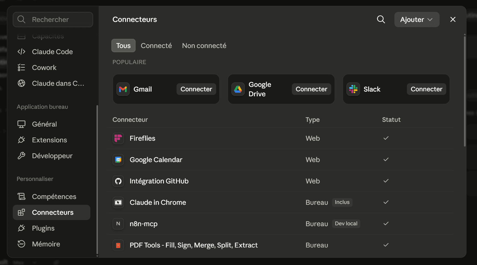This screenshot has width=477, height=265.
Task: Open the Google Calendar connector row
Action: click(x=280, y=160)
